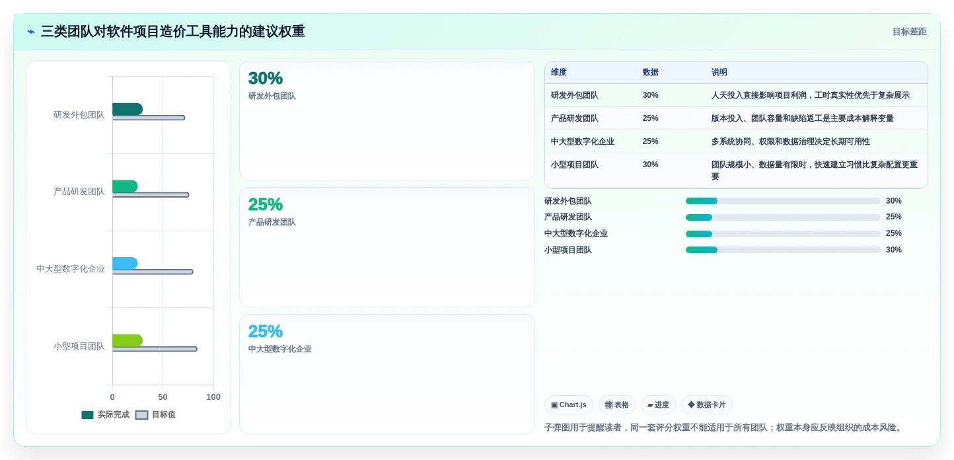This screenshot has height=460, width=954.
Task: Toggle the 实际完成 legend entry
Action: click(x=105, y=415)
